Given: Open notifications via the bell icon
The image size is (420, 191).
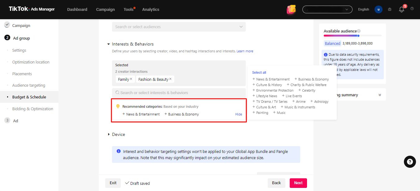Looking at the screenshot, I should 401,10.
